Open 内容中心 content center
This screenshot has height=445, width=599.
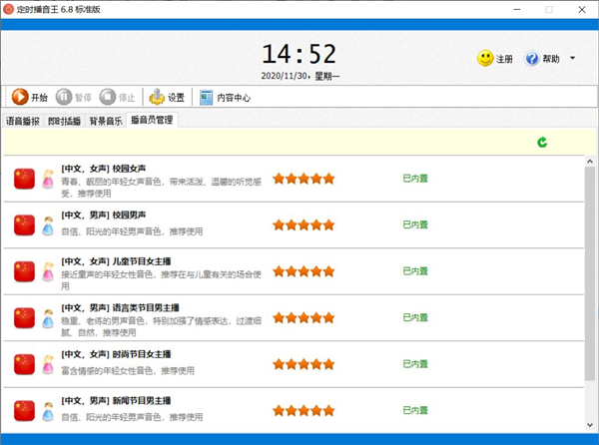click(225, 98)
